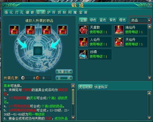Image resolution: width=153 pixels, height=122 pixels.
Task: Open the 快速购买 tab
Action: [101, 87]
